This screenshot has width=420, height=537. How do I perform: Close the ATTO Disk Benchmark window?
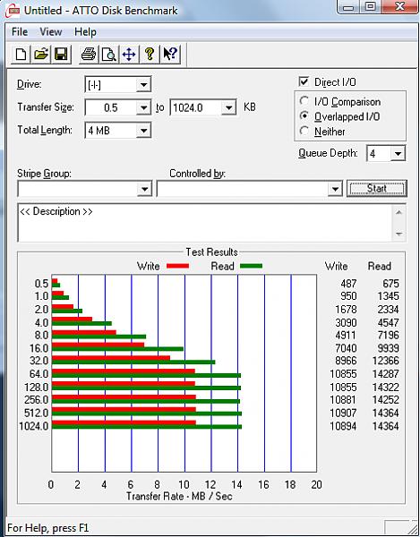coord(399,6)
